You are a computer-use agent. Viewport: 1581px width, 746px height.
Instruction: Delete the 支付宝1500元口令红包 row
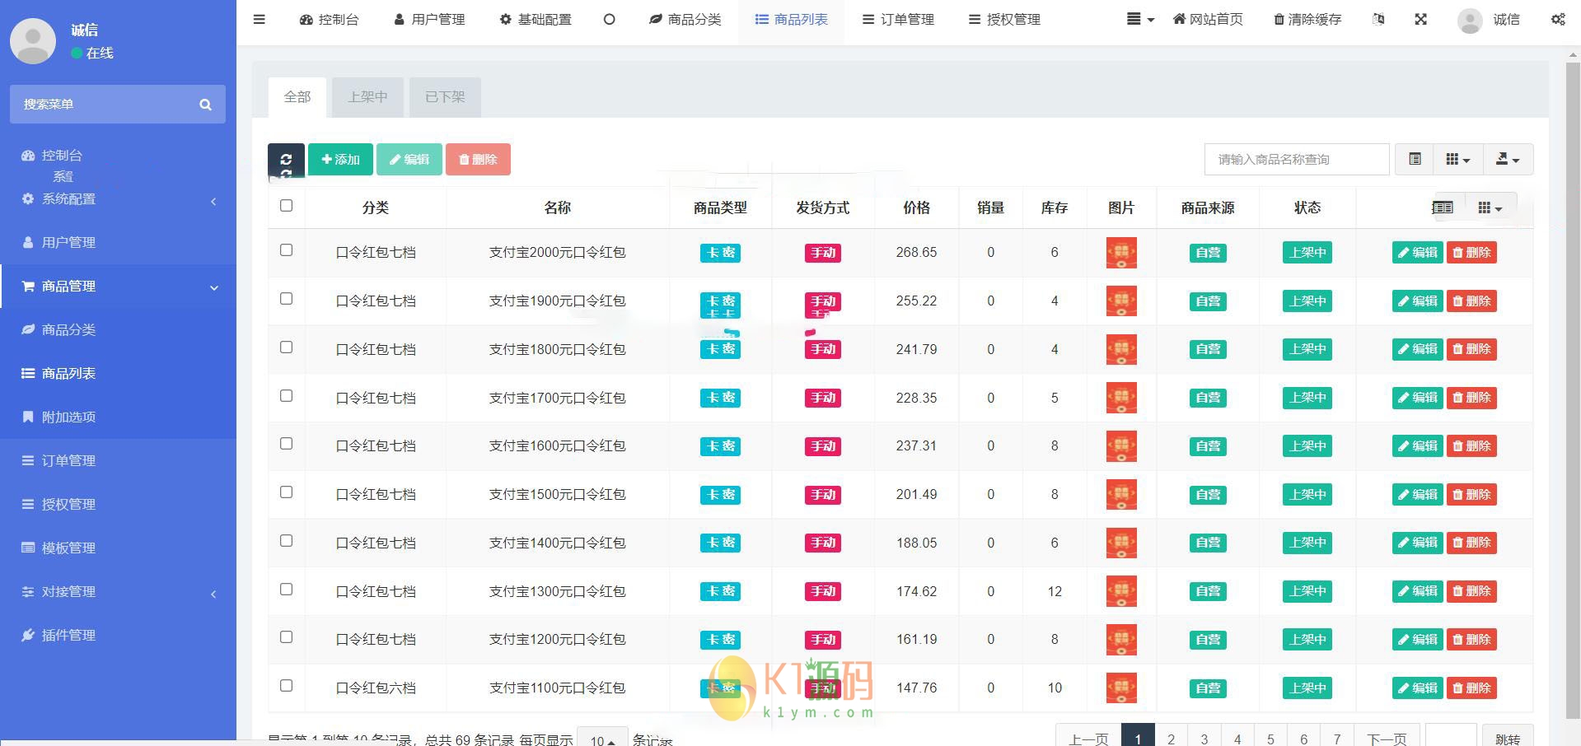click(x=1471, y=494)
